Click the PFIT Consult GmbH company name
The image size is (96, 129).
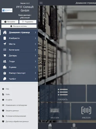pos(25,9)
